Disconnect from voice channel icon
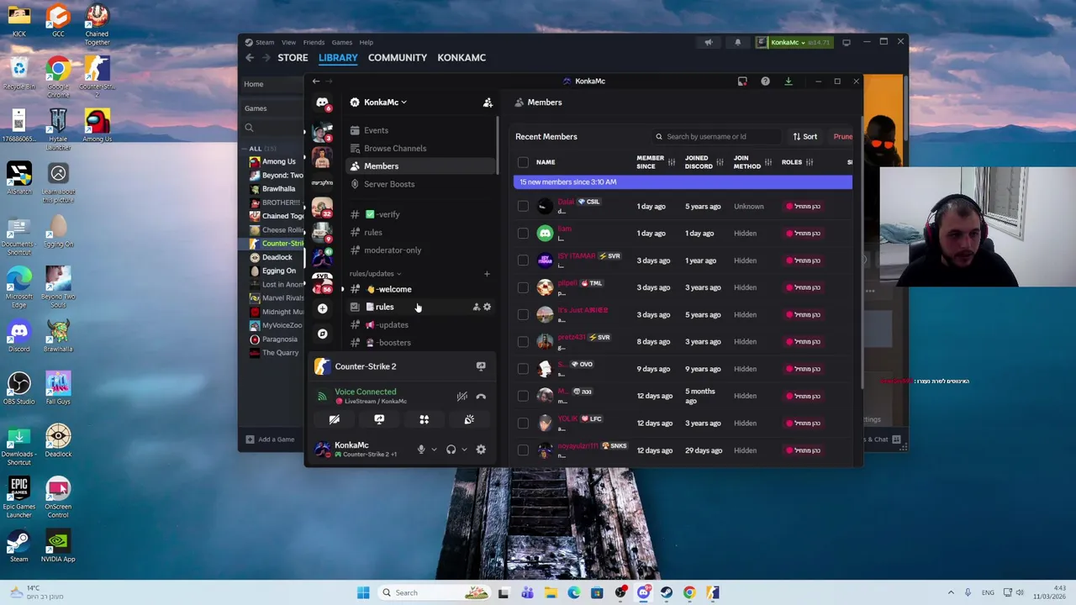 point(481,396)
